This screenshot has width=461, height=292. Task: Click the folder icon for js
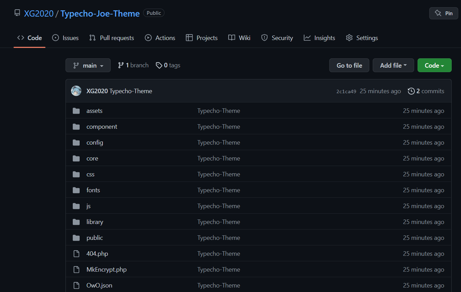(76, 206)
